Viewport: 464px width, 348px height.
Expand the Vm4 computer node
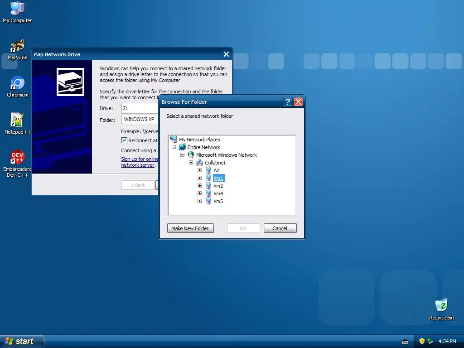tap(199, 193)
